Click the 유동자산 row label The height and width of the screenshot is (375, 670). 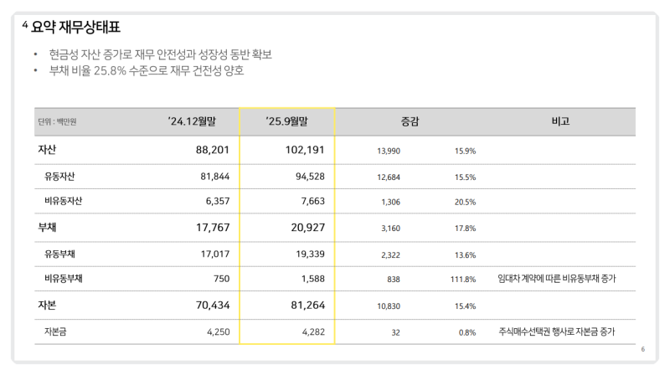[60, 177]
